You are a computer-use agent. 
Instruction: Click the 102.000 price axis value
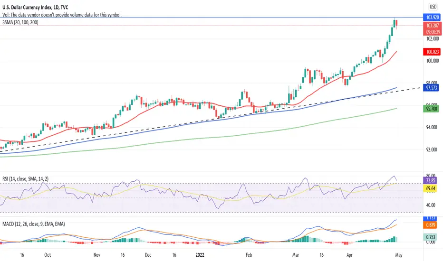[432, 38]
